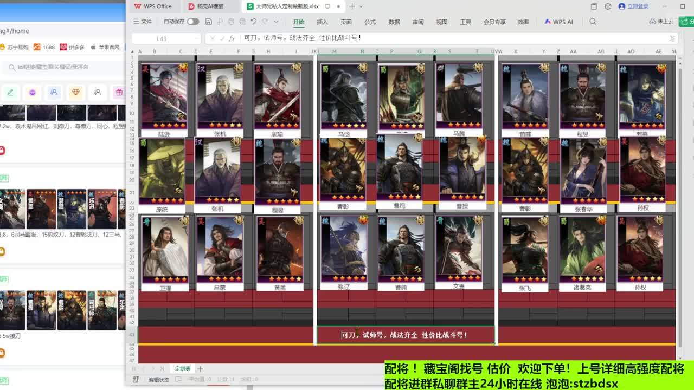Open the 公式 ribbon tab
Screen dimensions: 694x390
pos(370,22)
